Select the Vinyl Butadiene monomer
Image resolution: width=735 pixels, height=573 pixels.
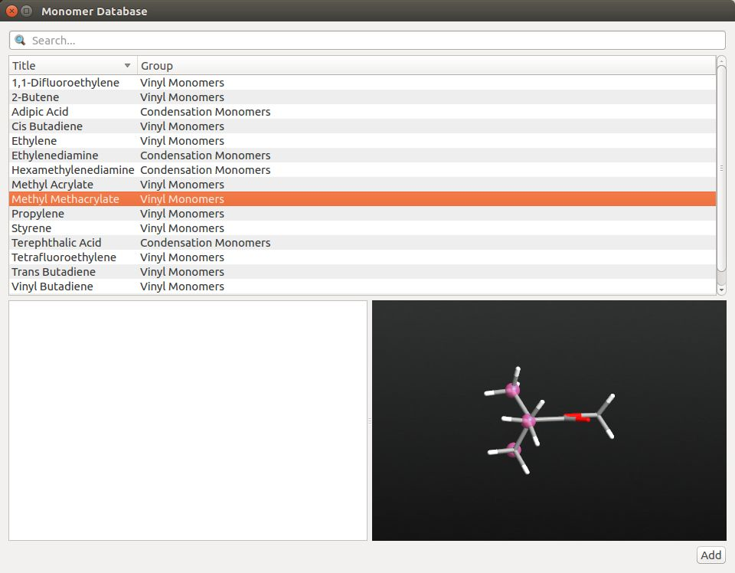[x=52, y=286]
